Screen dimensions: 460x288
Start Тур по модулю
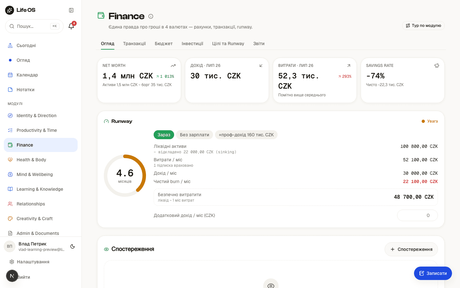coord(423,26)
